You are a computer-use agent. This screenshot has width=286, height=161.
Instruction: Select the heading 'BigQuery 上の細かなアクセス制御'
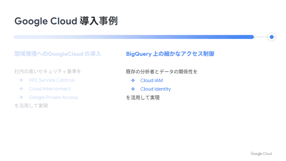point(170,54)
